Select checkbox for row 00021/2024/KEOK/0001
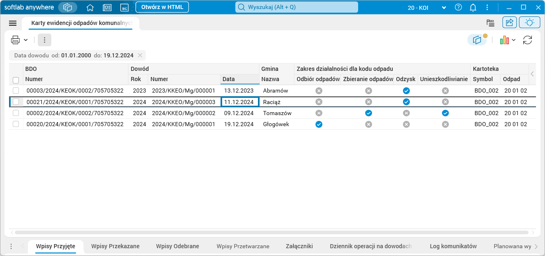Screen dimensions: 545x256 coord(16,102)
